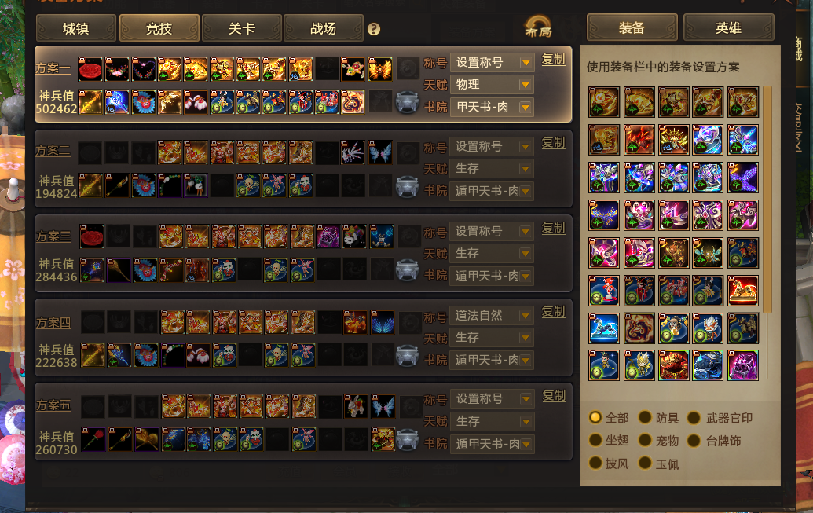Select the red seal item in 方案一
This screenshot has height=513, width=813.
(91, 69)
